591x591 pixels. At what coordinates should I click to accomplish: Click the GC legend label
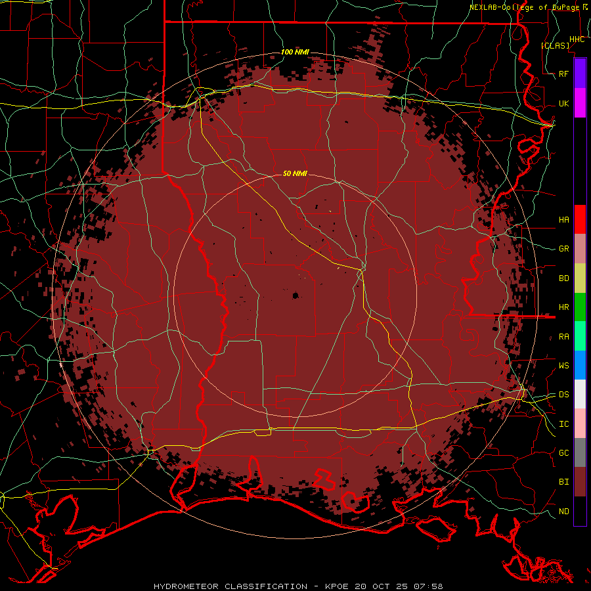click(563, 453)
